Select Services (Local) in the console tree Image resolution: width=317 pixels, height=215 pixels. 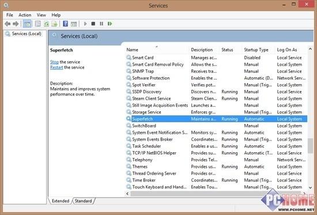coord(27,33)
